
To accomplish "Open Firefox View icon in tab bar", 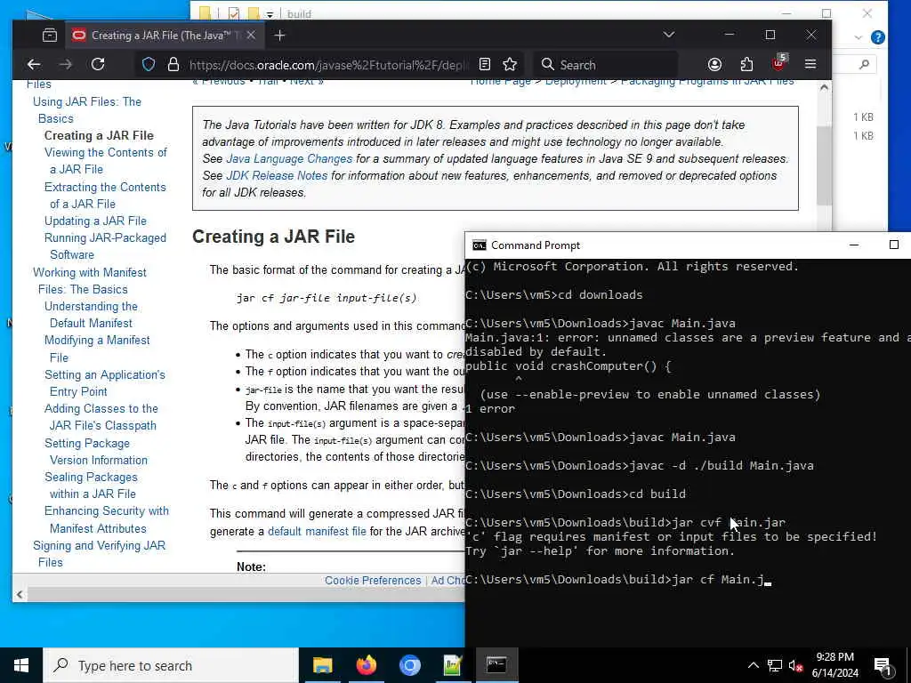I will [50, 36].
